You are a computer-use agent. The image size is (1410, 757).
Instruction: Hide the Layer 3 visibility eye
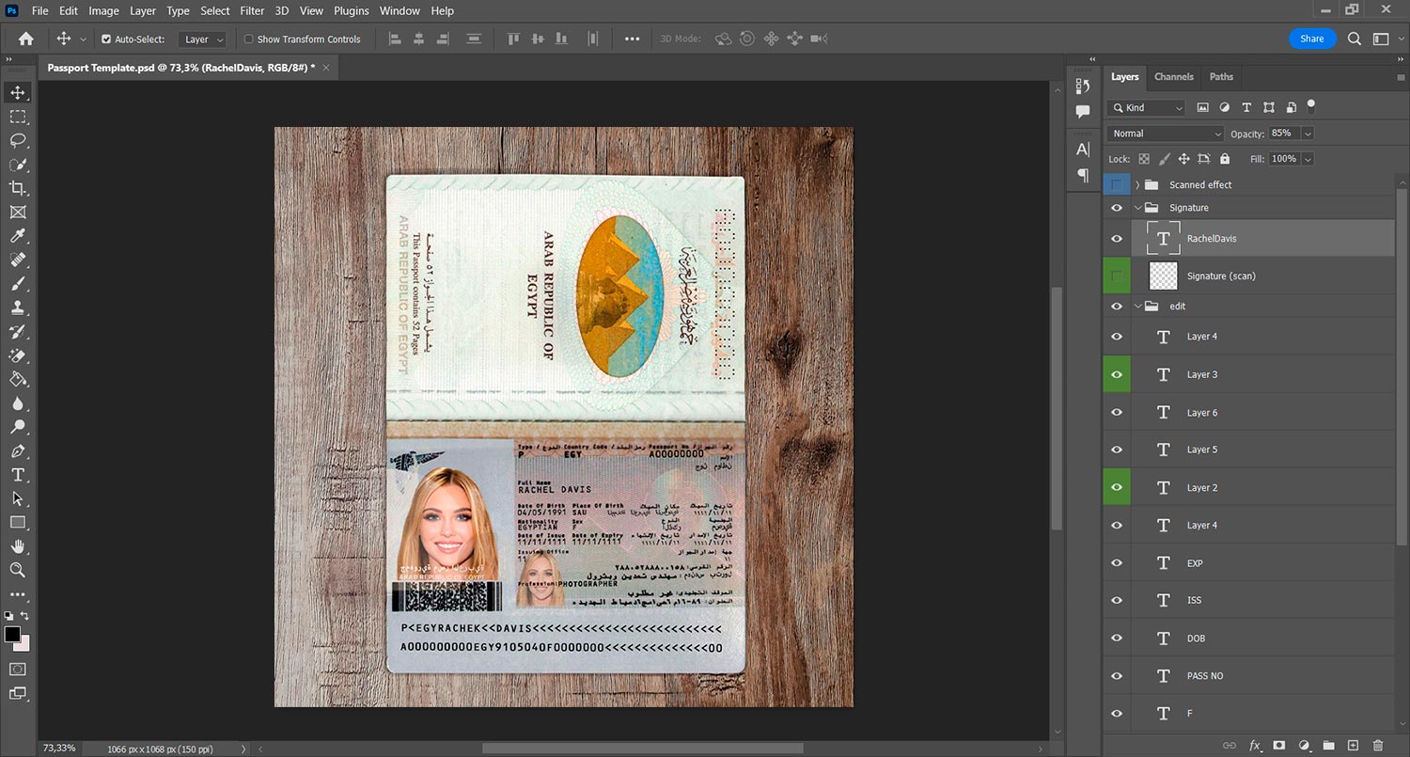[1117, 374]
